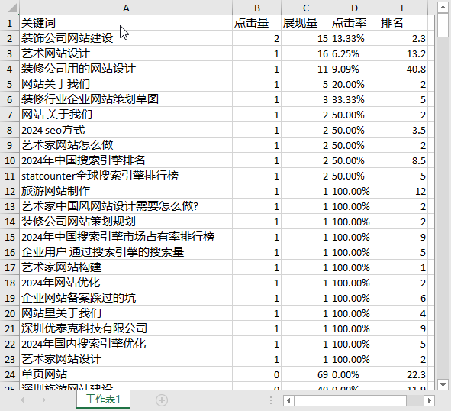Select click-rate cell 33.33%

[354, 99]
